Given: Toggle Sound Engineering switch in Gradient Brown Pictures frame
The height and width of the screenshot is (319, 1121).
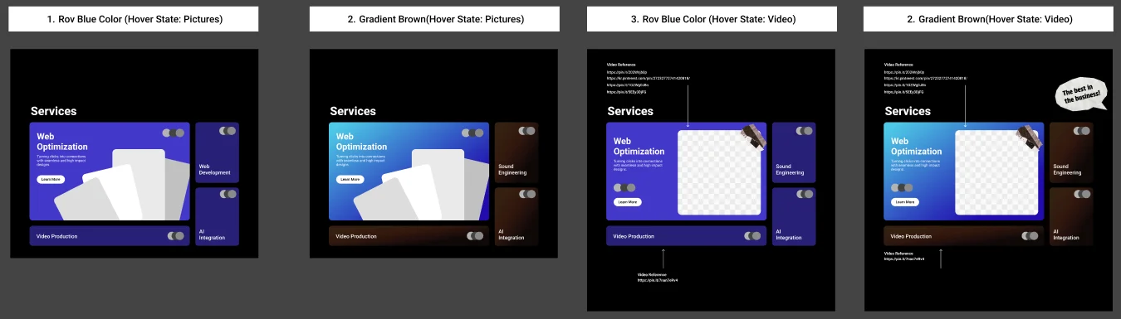Looking at the screenshot, I should 526,131.
